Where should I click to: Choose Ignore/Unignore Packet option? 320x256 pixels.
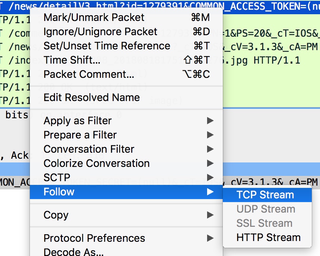pyautogui.click(x=126, y=32)
